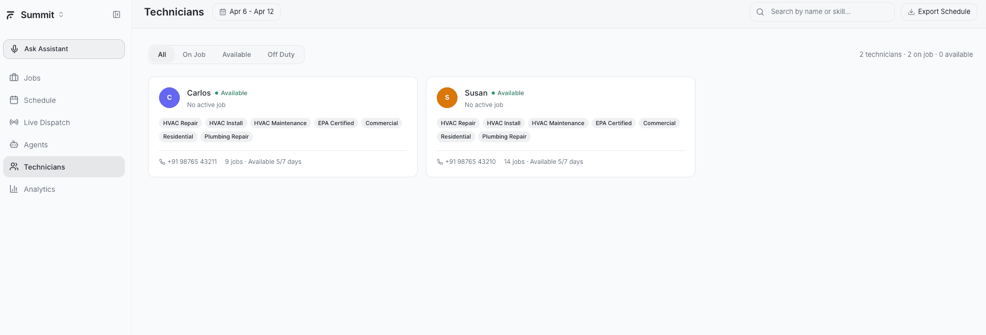Click the name Susan
The width and height of the screenshot is (986, 335).
(x=476, y=93)
